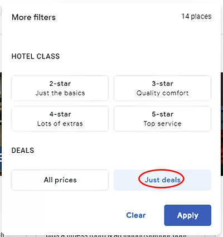The height and width of the screenshot is (237, 223).
Task: Pick the 5-star Top service option
Action: 162,119
